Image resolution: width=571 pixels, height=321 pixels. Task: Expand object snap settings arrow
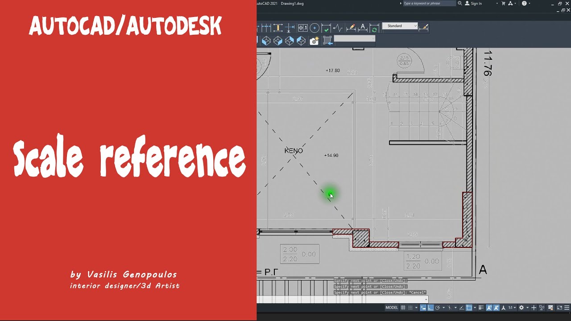coord(475,308)
